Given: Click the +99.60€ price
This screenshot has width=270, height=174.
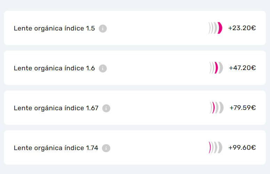Looking at the screenshot, I should click(242, 147).
